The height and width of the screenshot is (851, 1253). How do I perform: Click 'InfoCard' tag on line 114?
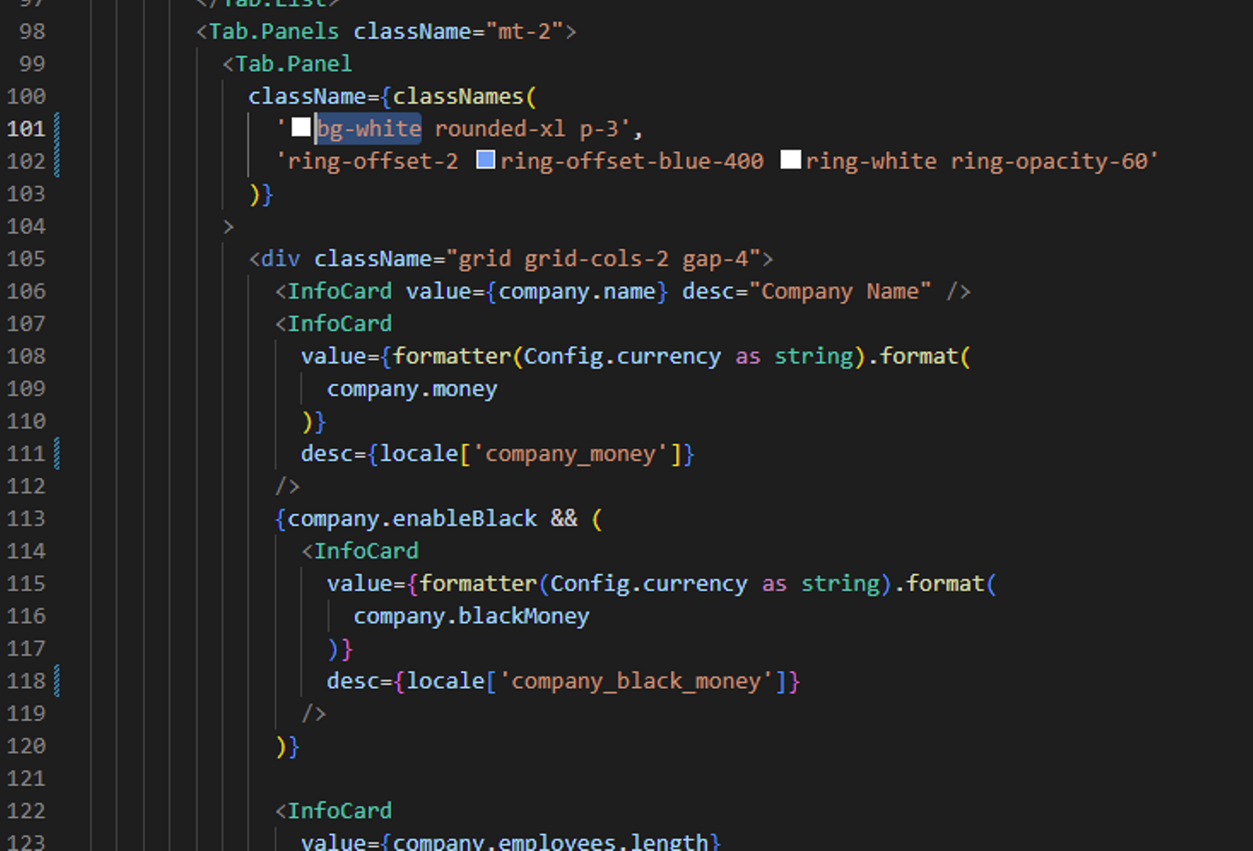(x=366, y=551)
